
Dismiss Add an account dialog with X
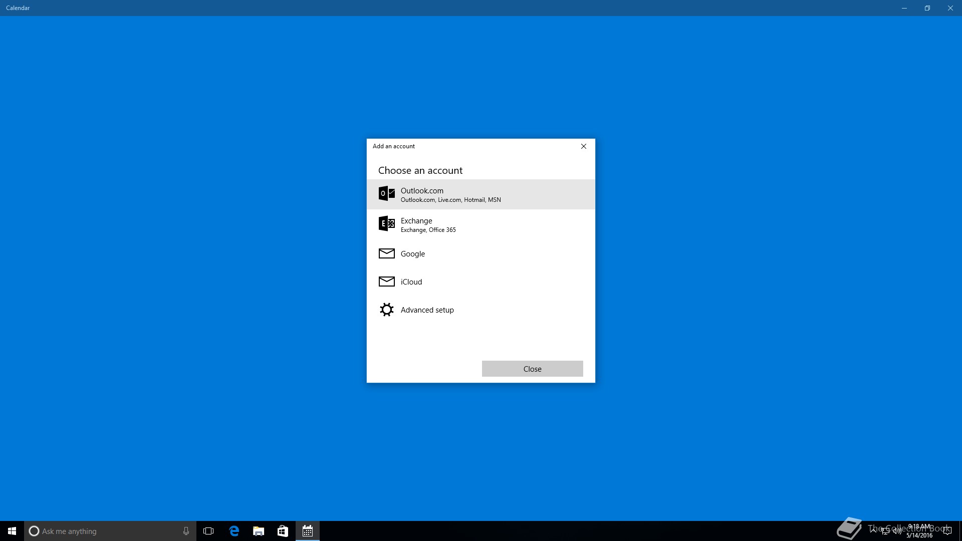[x=583, y=146]
